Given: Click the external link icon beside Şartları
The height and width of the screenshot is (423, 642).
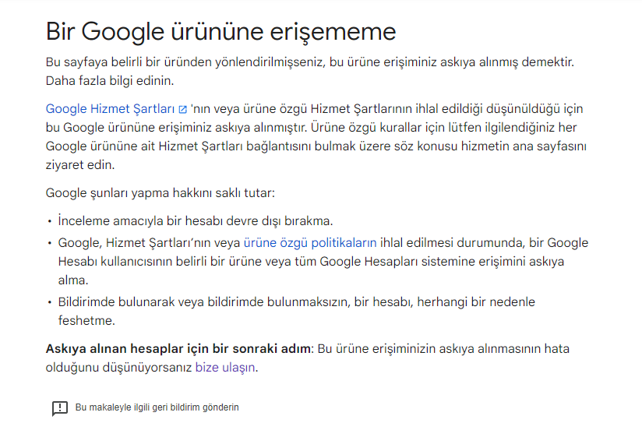Looking at the screenshot, I should click(182, 109).
